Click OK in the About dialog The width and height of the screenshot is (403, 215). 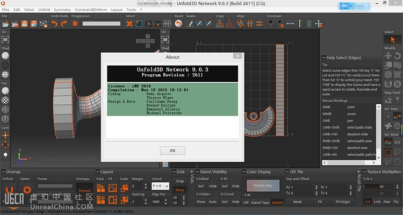click(x=172, y=150)
